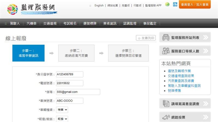Image resolution: width=218 pixels, height=122 pixels.
Task: Open 交通違規查詢結果 link
Action: [x=181, y=76]
